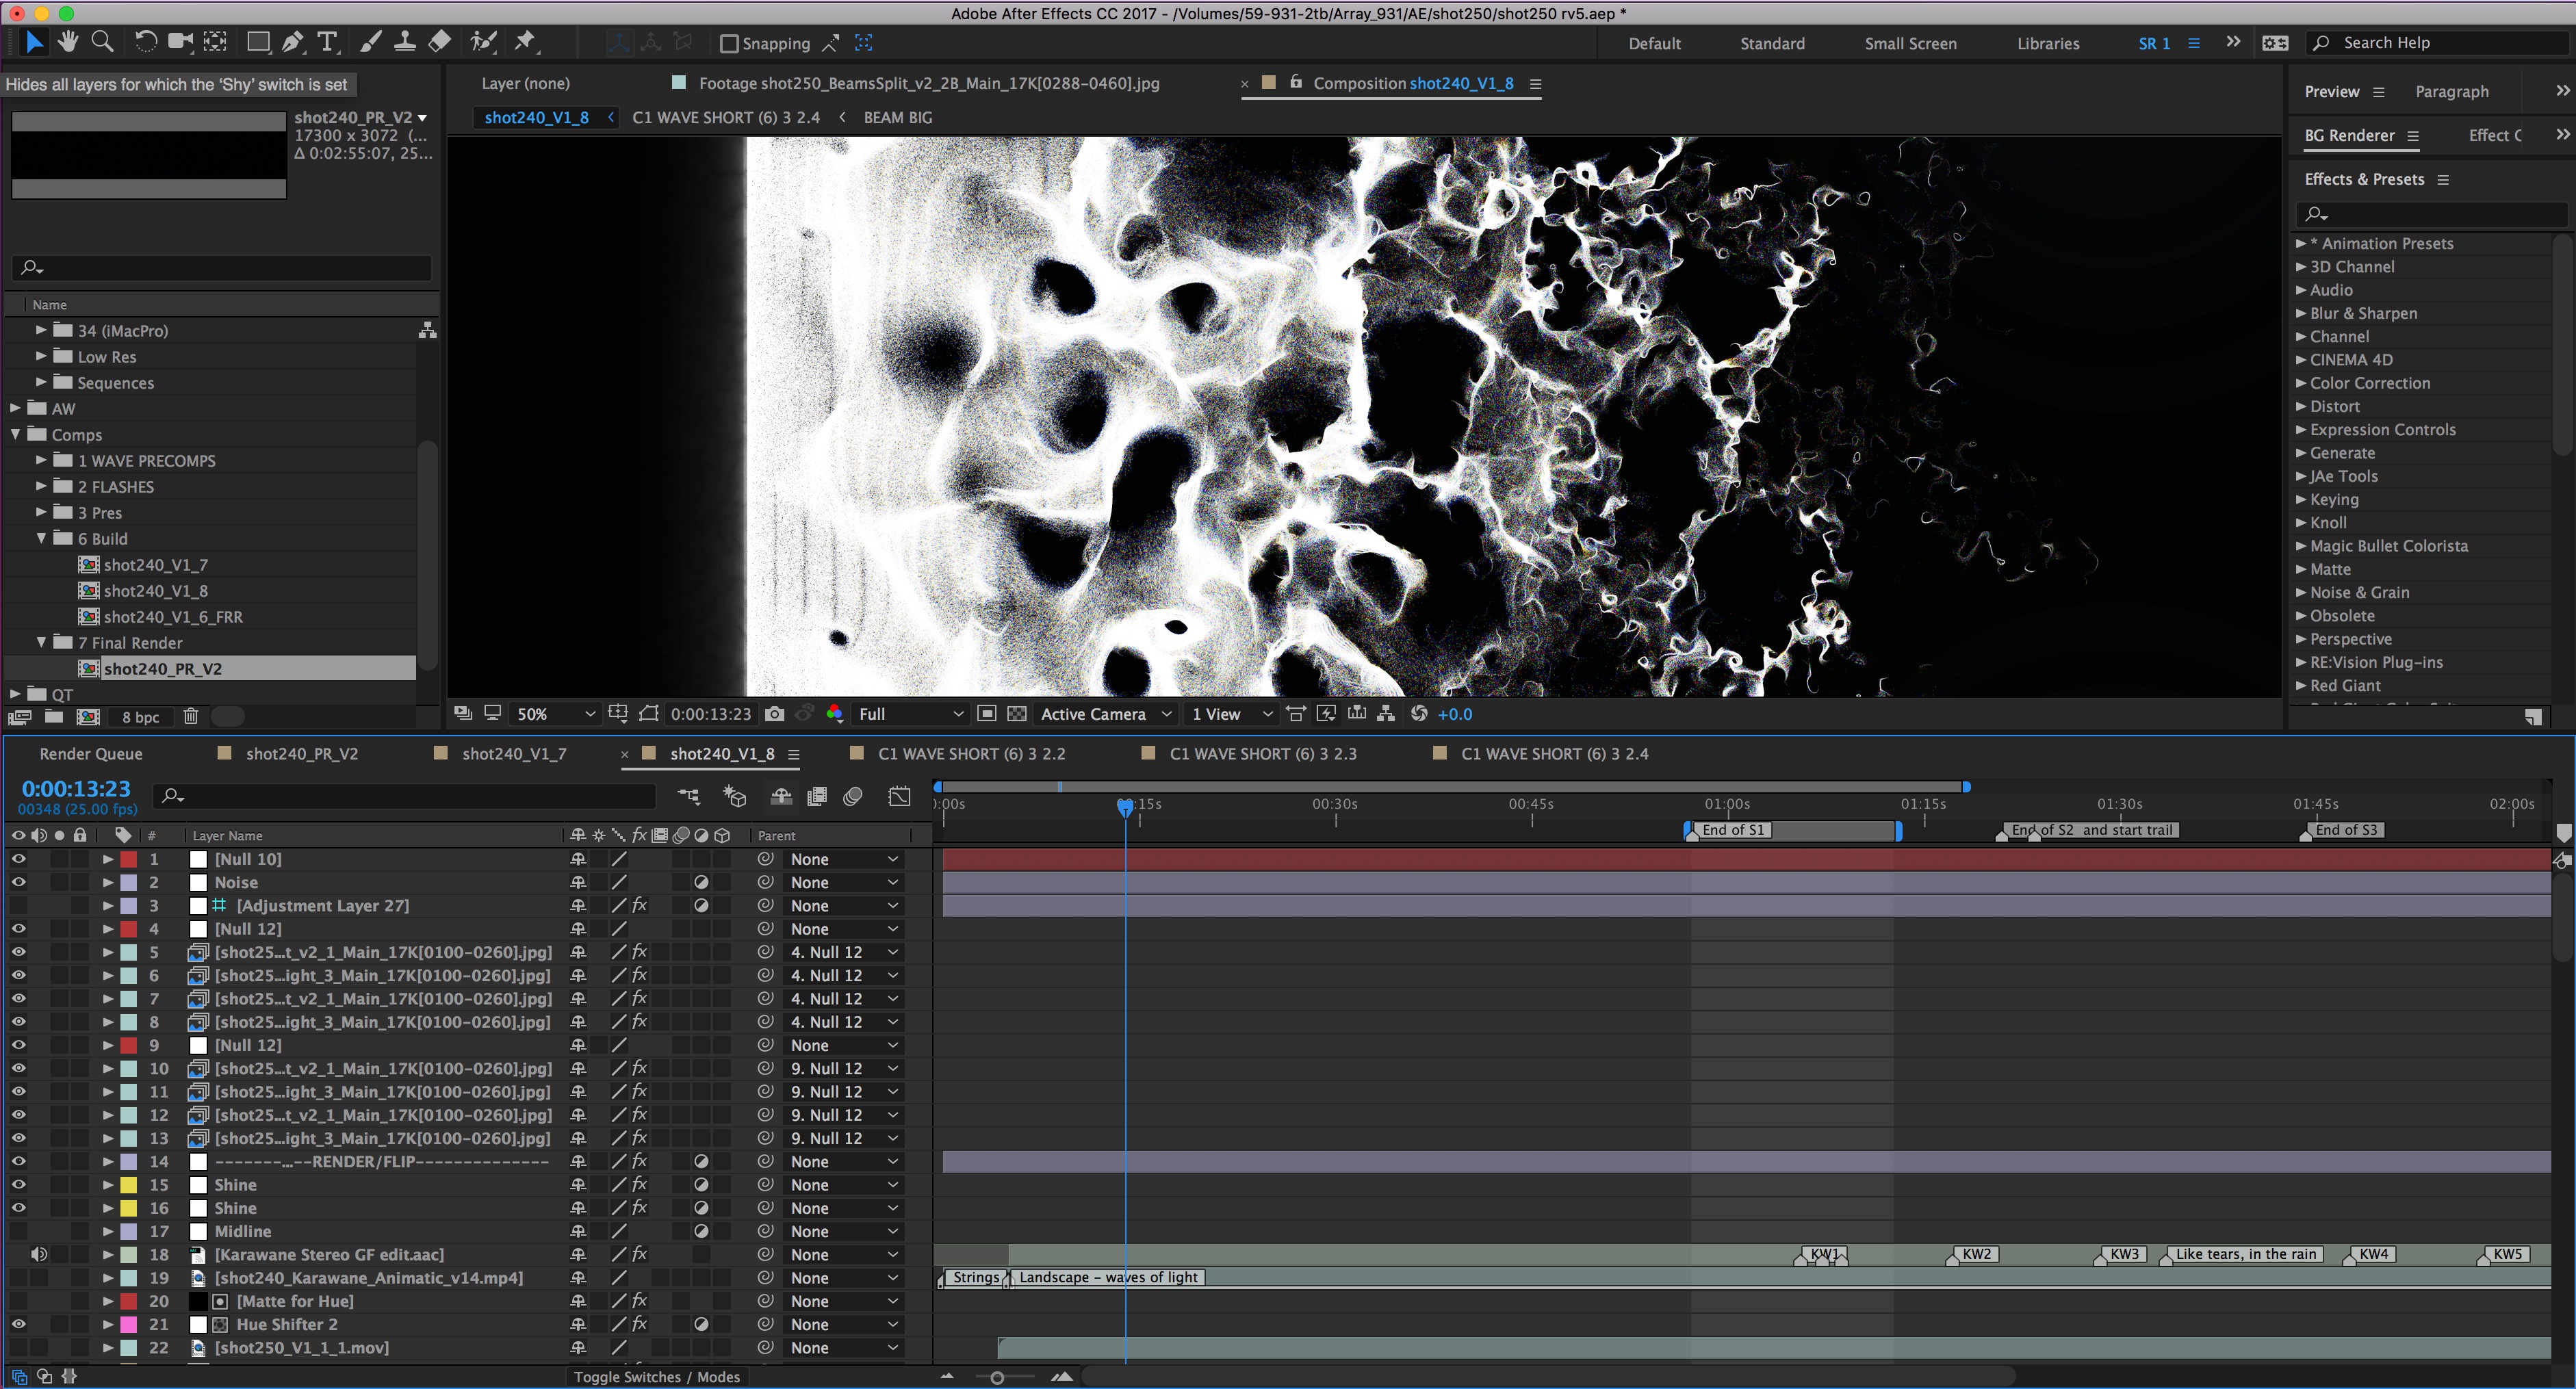Viewport: 2576px width, 1389px height.
Task: Enable the Snapping checkbox
Action: coord(729,43)
